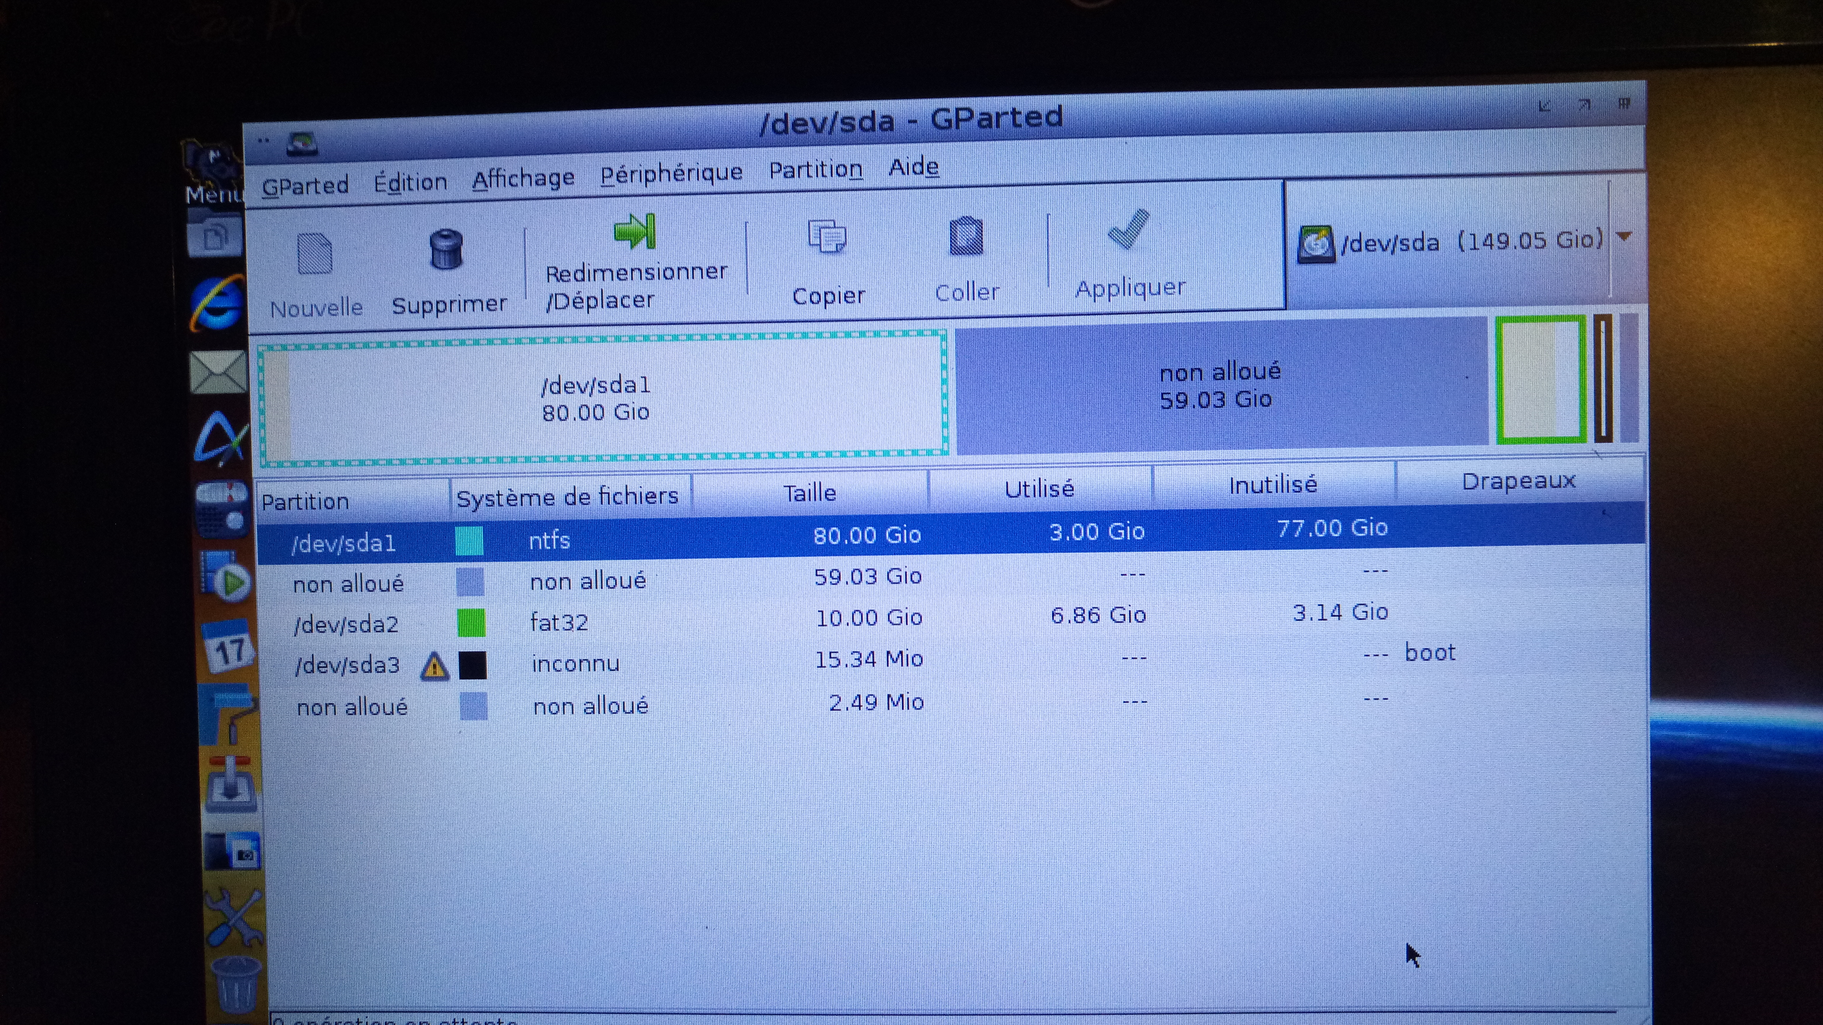Click the fat32 file system cell

pos(559,623)
